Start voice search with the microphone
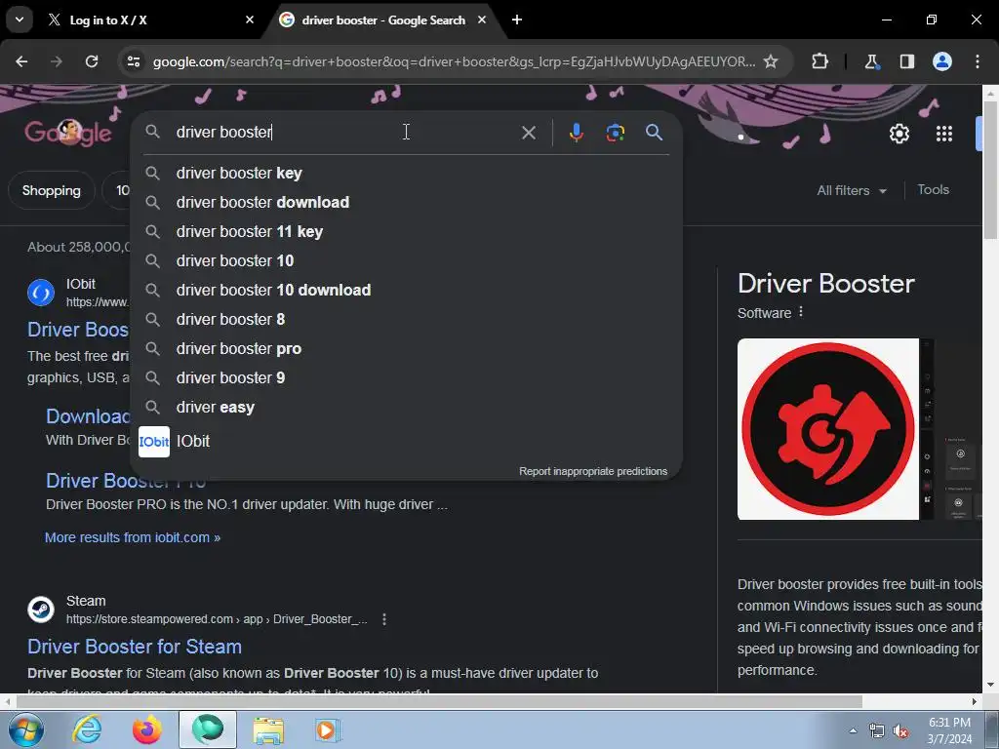 tap(576, 133)
